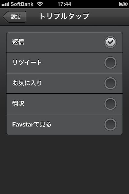
Task: Click the トリプルタップ title in the header
Action: point(64,16)
